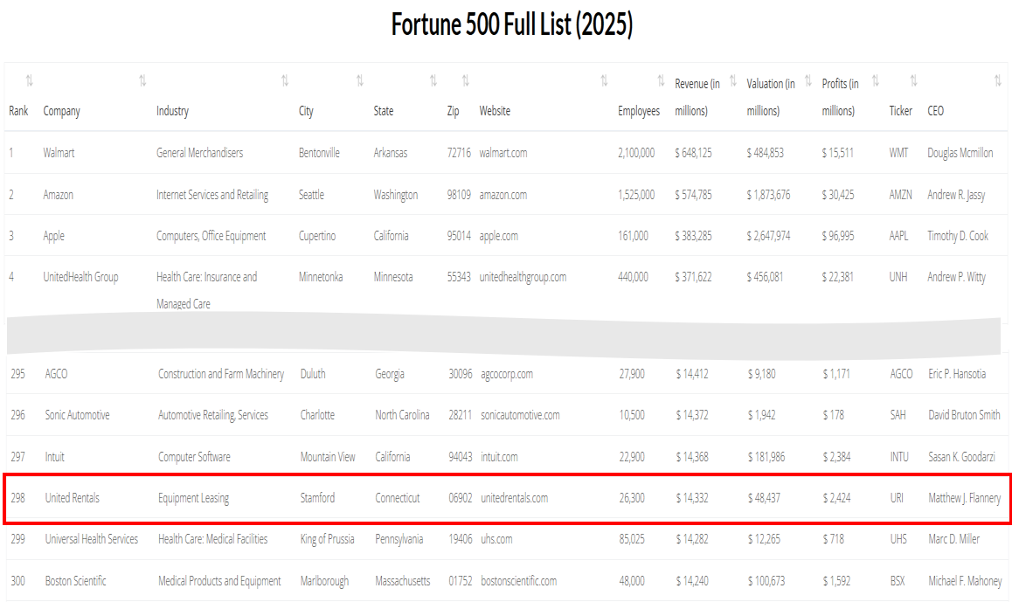Viewport: 1012px width, 602px height.
Task: Click sort arrows for Profits column
Action: (x=876, y=80)
